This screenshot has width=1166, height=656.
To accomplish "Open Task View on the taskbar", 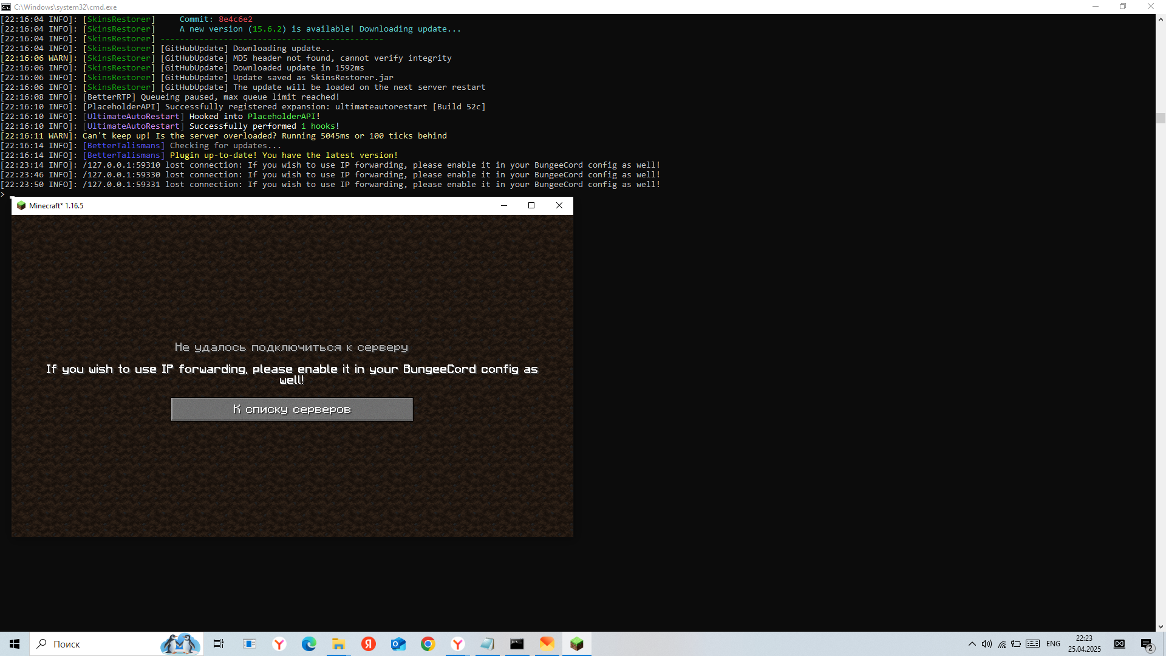I will point(219,644).
